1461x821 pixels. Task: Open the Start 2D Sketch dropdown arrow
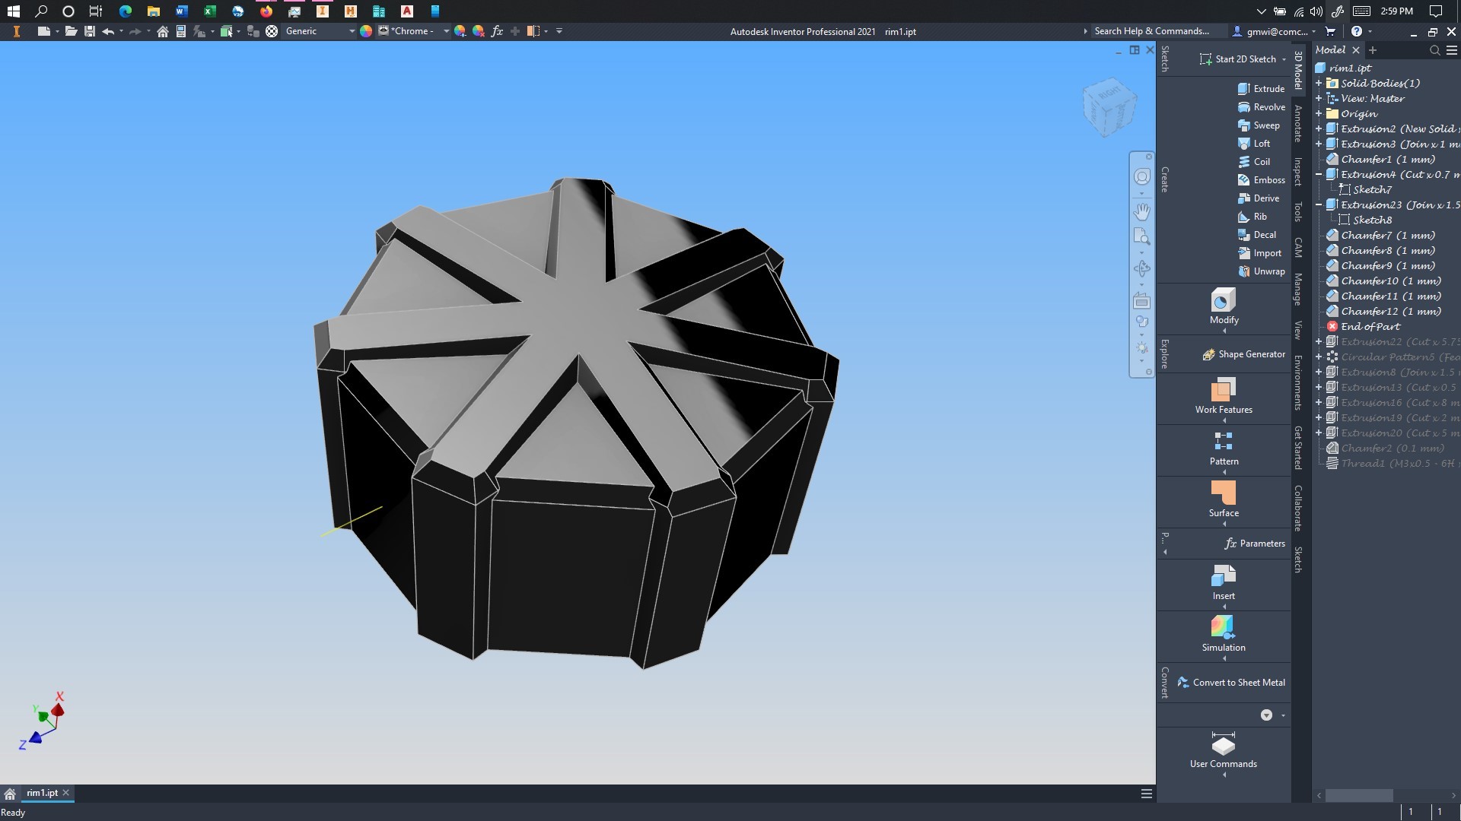tap(1286, 59)
